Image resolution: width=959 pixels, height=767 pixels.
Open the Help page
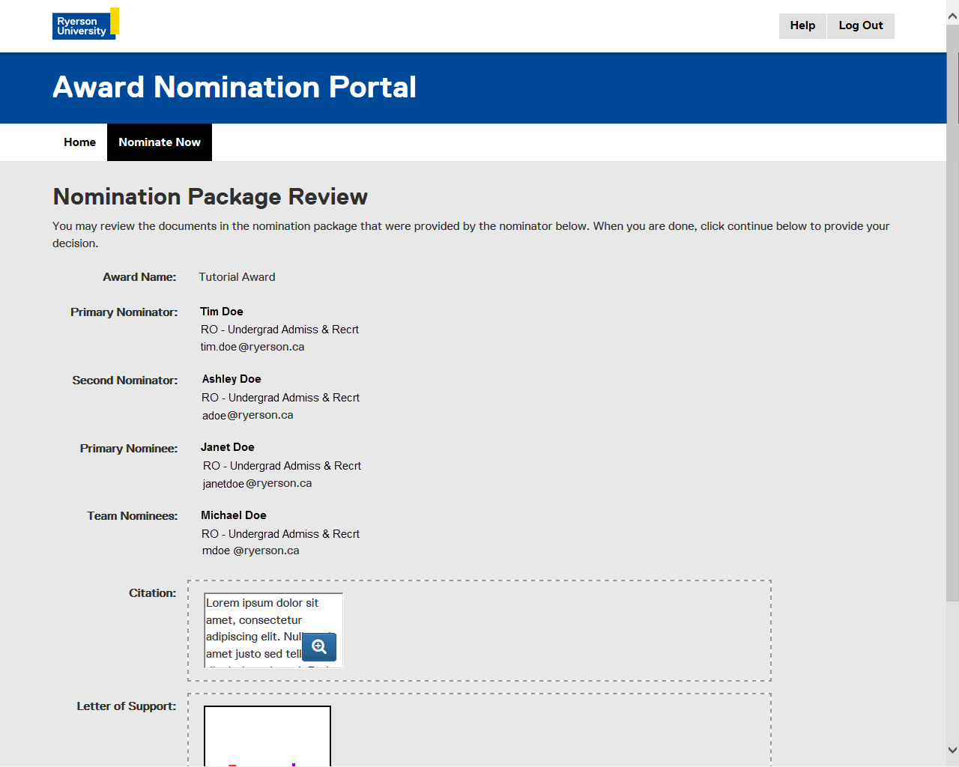pyautogui.click(x=802, y=25)
